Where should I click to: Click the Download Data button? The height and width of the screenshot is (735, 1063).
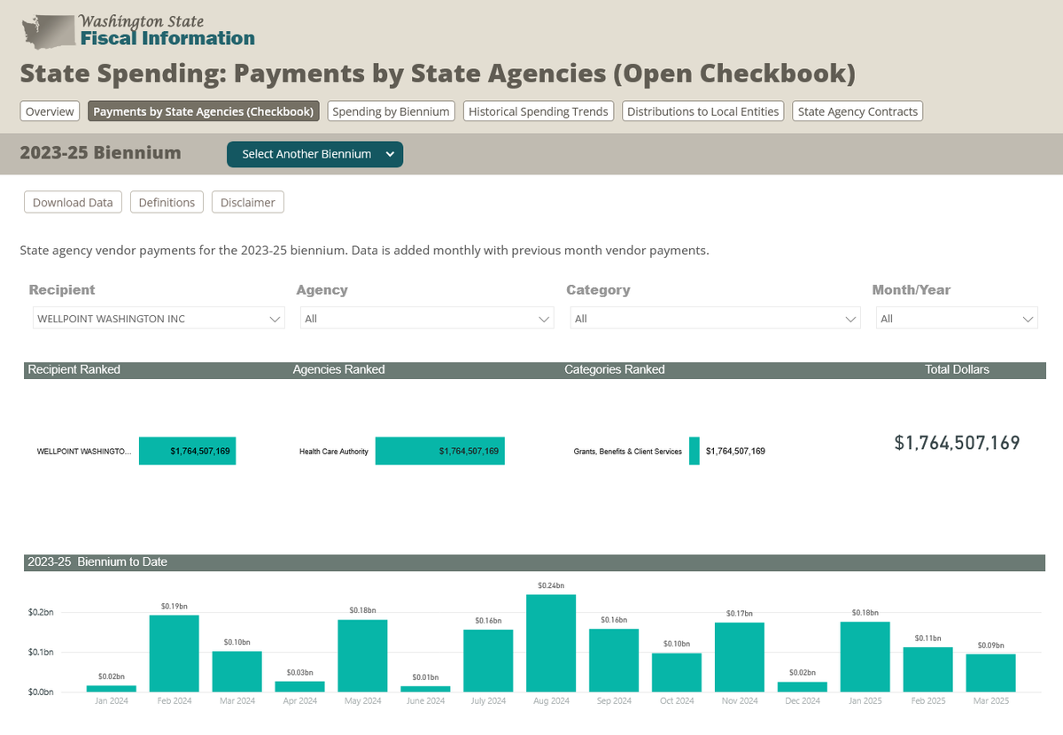point(73,202)
